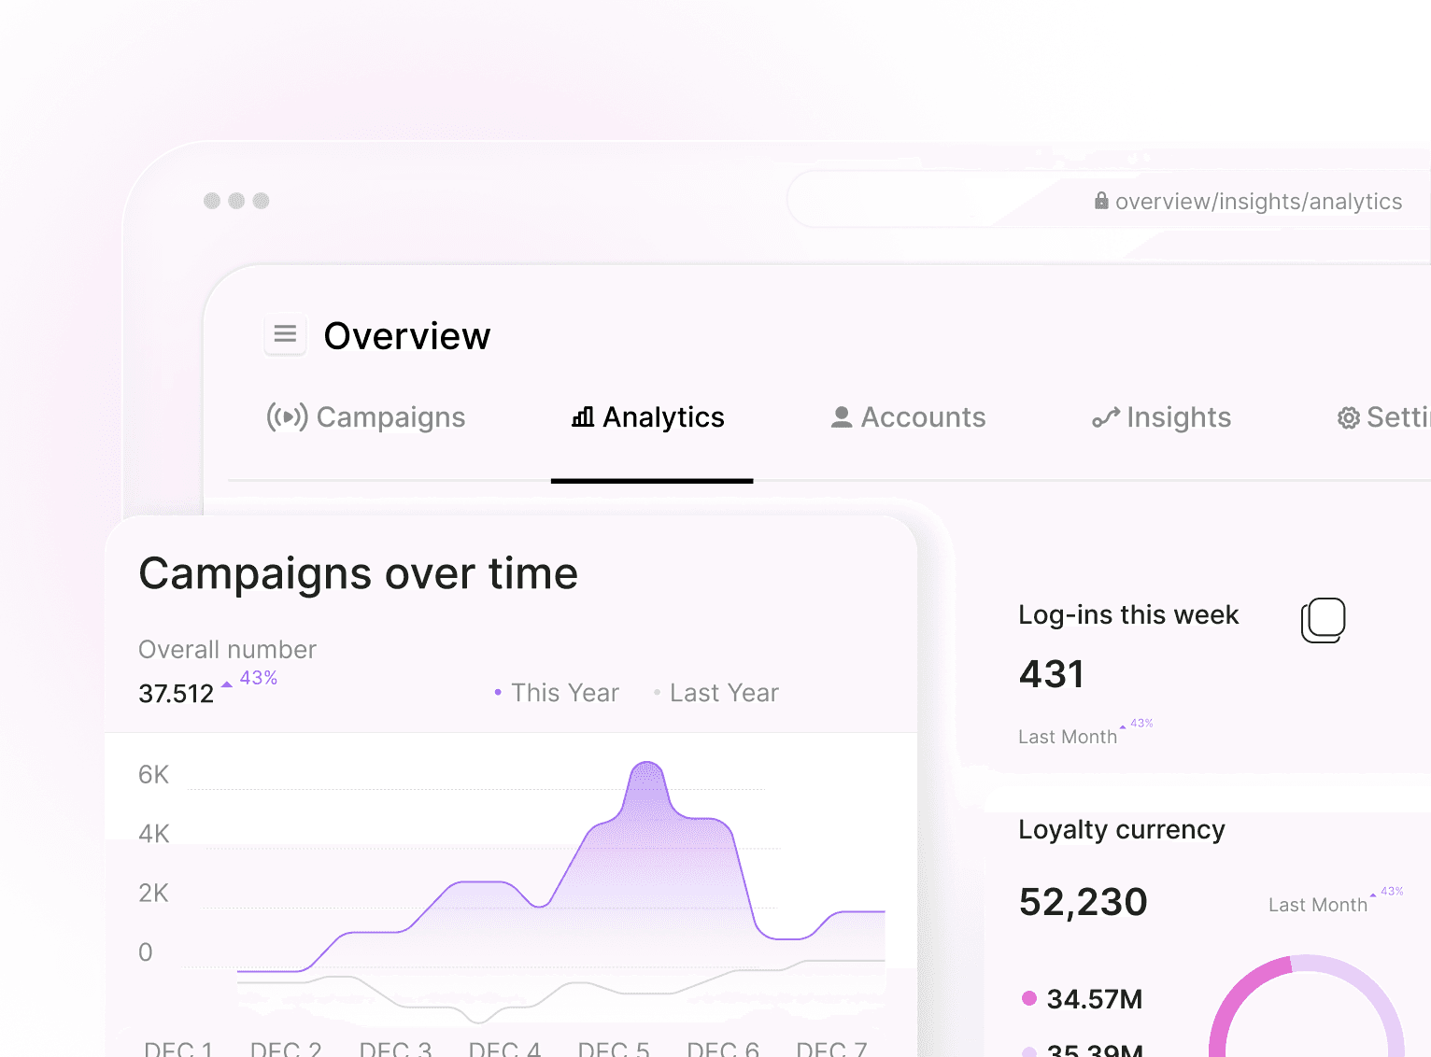Viewport: 1431px width, 1057px height.
Task: Click the 2K axis label
Action: tap(154, 894)
